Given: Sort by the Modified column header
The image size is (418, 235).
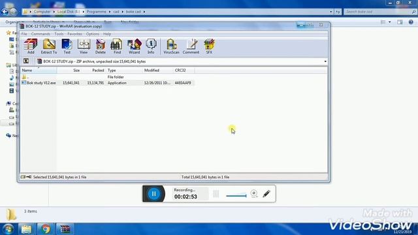Looking at the screenshot, I should (x=158, y=70).
